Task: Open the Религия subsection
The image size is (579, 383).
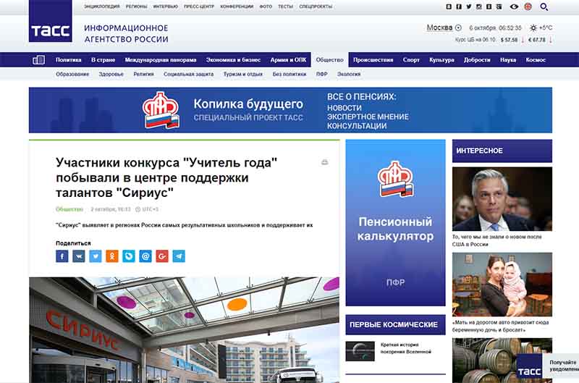Action: (143, 74)
